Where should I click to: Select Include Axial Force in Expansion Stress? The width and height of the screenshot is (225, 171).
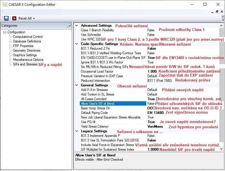pos(107,145)
